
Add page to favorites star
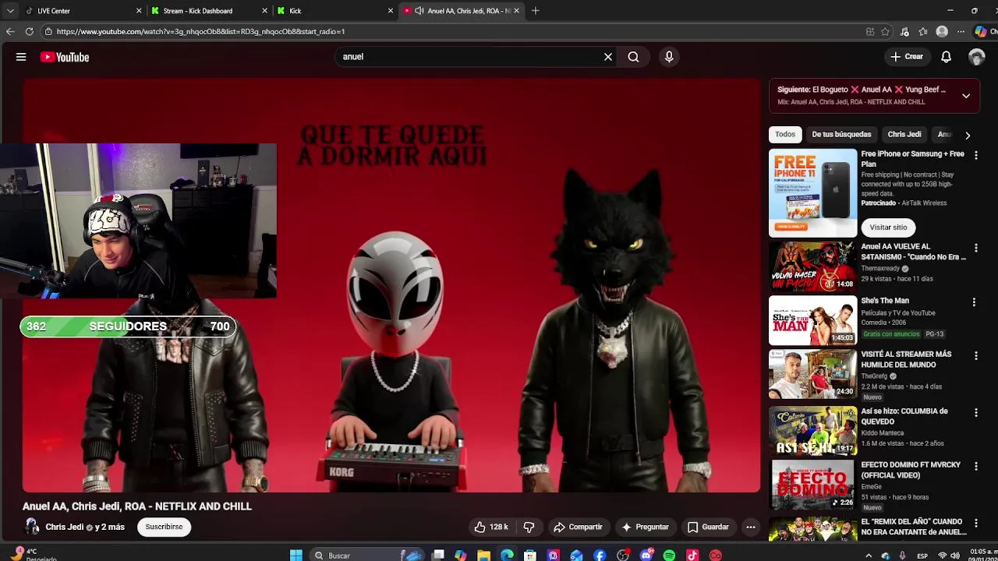point(885,32)
